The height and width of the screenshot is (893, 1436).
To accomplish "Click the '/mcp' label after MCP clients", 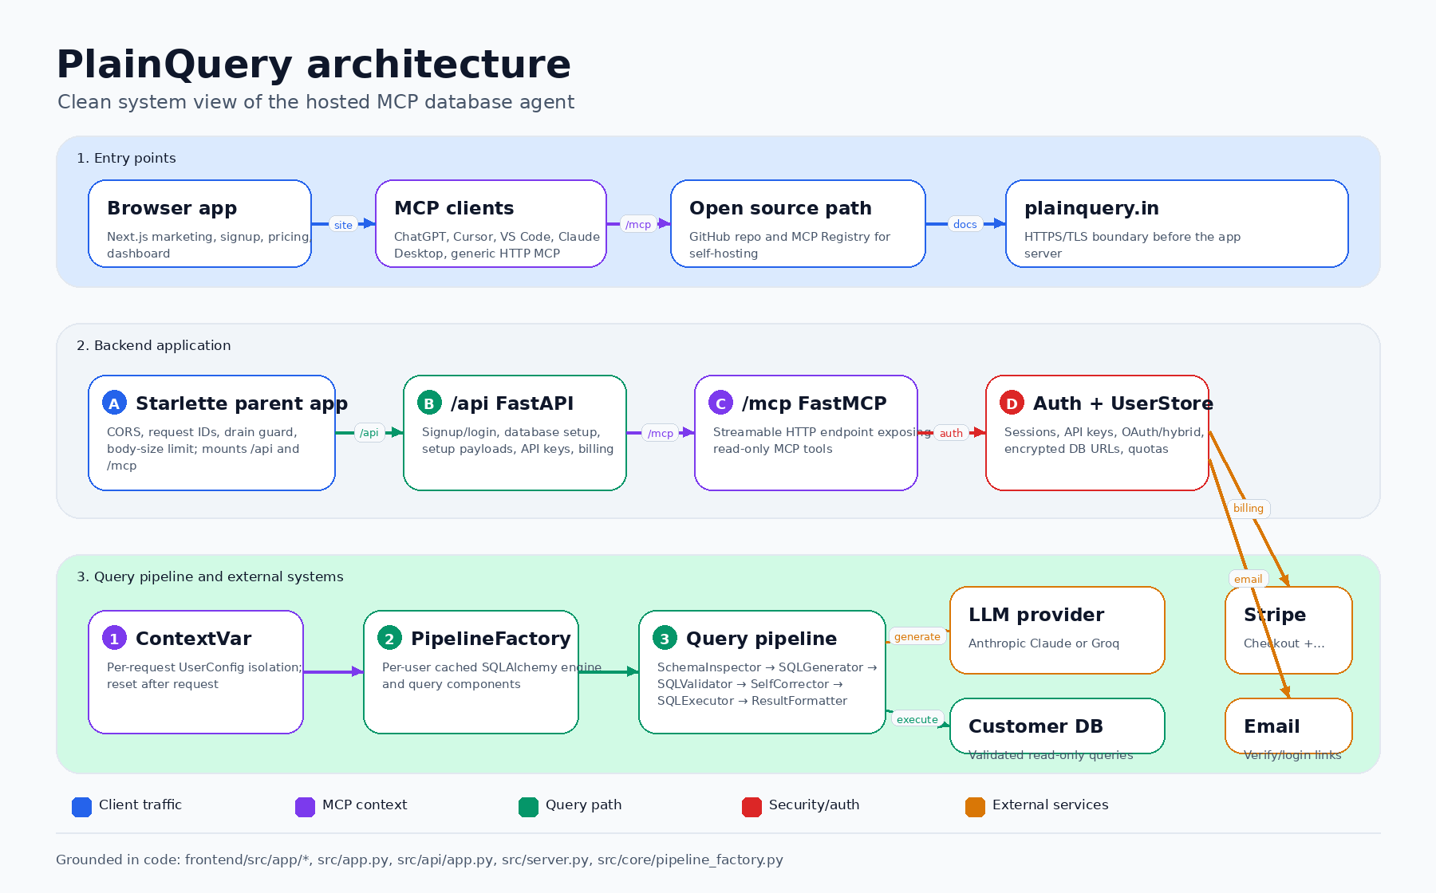I will 638,224.
